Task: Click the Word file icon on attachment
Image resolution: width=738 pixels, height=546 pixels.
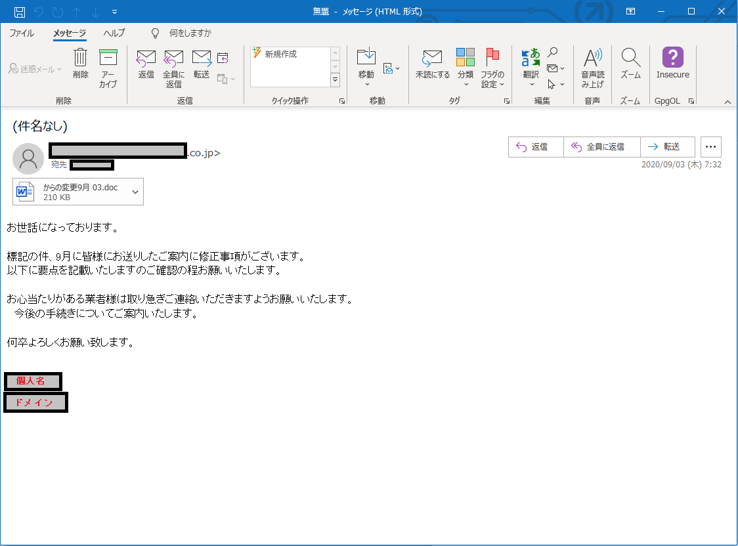Action: click(25, 192)
